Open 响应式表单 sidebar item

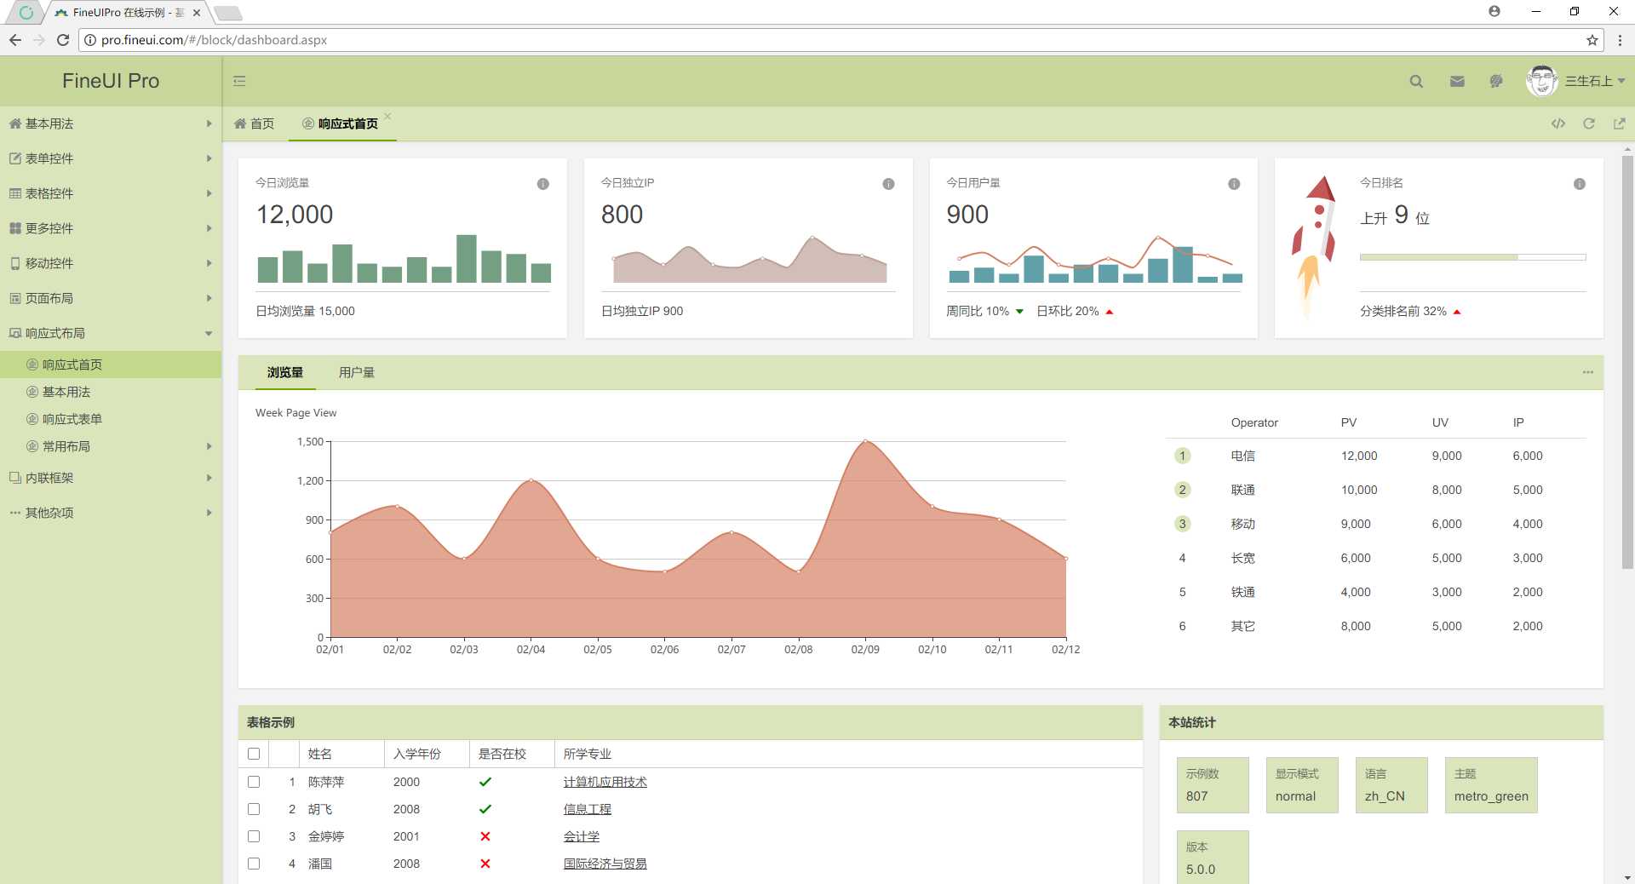coord(111,419)
